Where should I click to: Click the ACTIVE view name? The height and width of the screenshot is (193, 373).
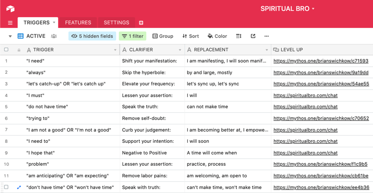[x=36, y=36]
